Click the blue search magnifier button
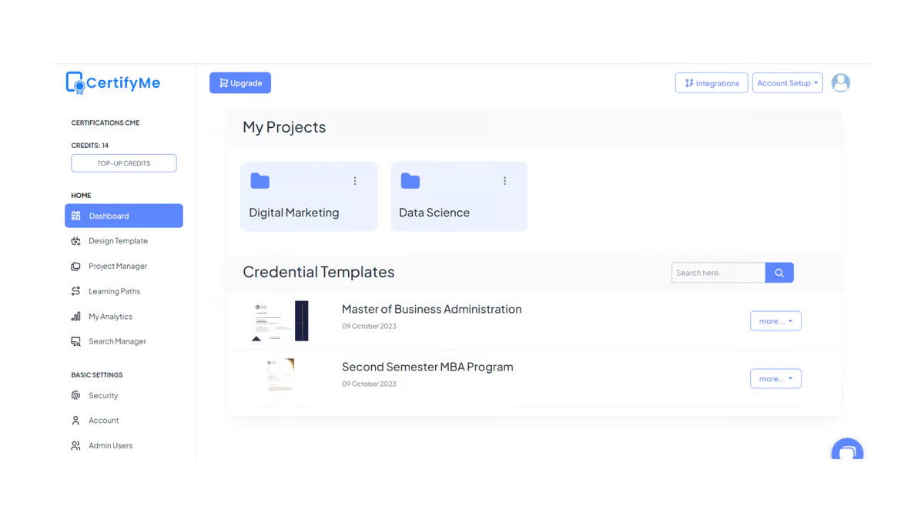Viewport: 924px width, 520px height. (x=778, y=272)
